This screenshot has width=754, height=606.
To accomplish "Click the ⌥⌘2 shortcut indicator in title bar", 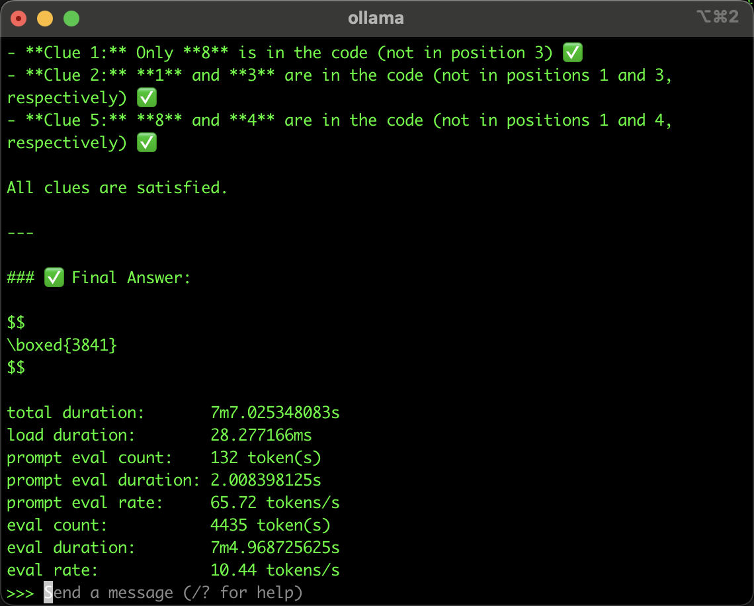I will coord(718,17).
